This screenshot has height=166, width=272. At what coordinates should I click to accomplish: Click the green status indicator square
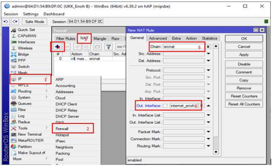(x=266, y=21)
